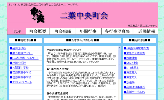Image resolution: width=164 pixels, height=100 pixels.
Task: Switch to the 近隣情報 tab
Action: [x=145, y=31]
